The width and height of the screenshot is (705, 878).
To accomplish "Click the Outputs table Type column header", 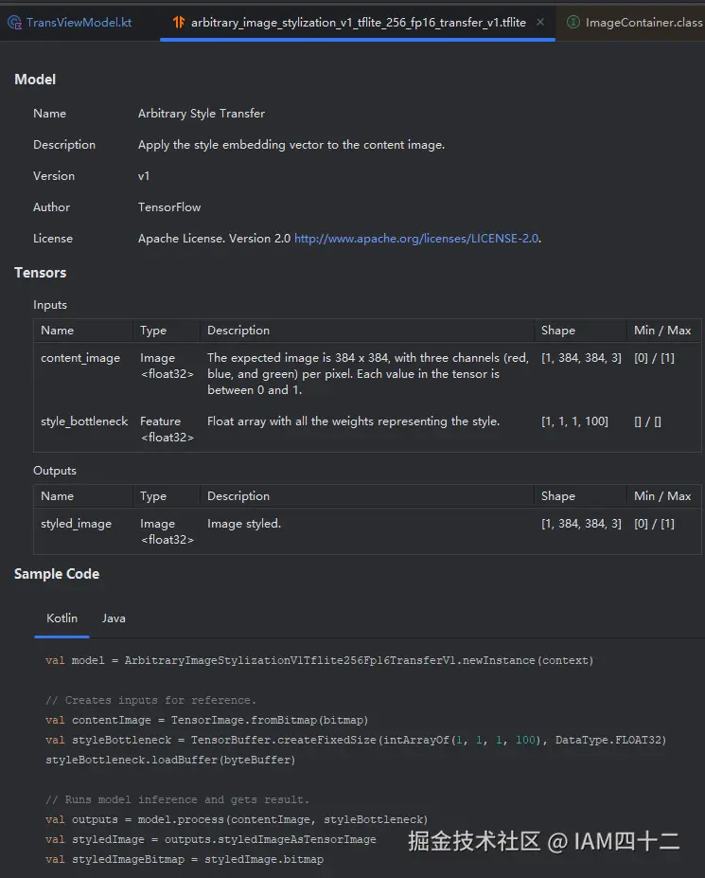I will (x=152, y=496).
